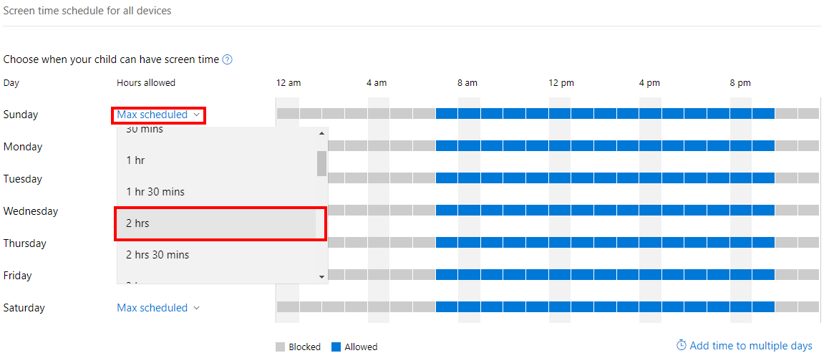
Task: Click Add time to multiple days link
Action: pyautogui.click(x=751, y=346)
